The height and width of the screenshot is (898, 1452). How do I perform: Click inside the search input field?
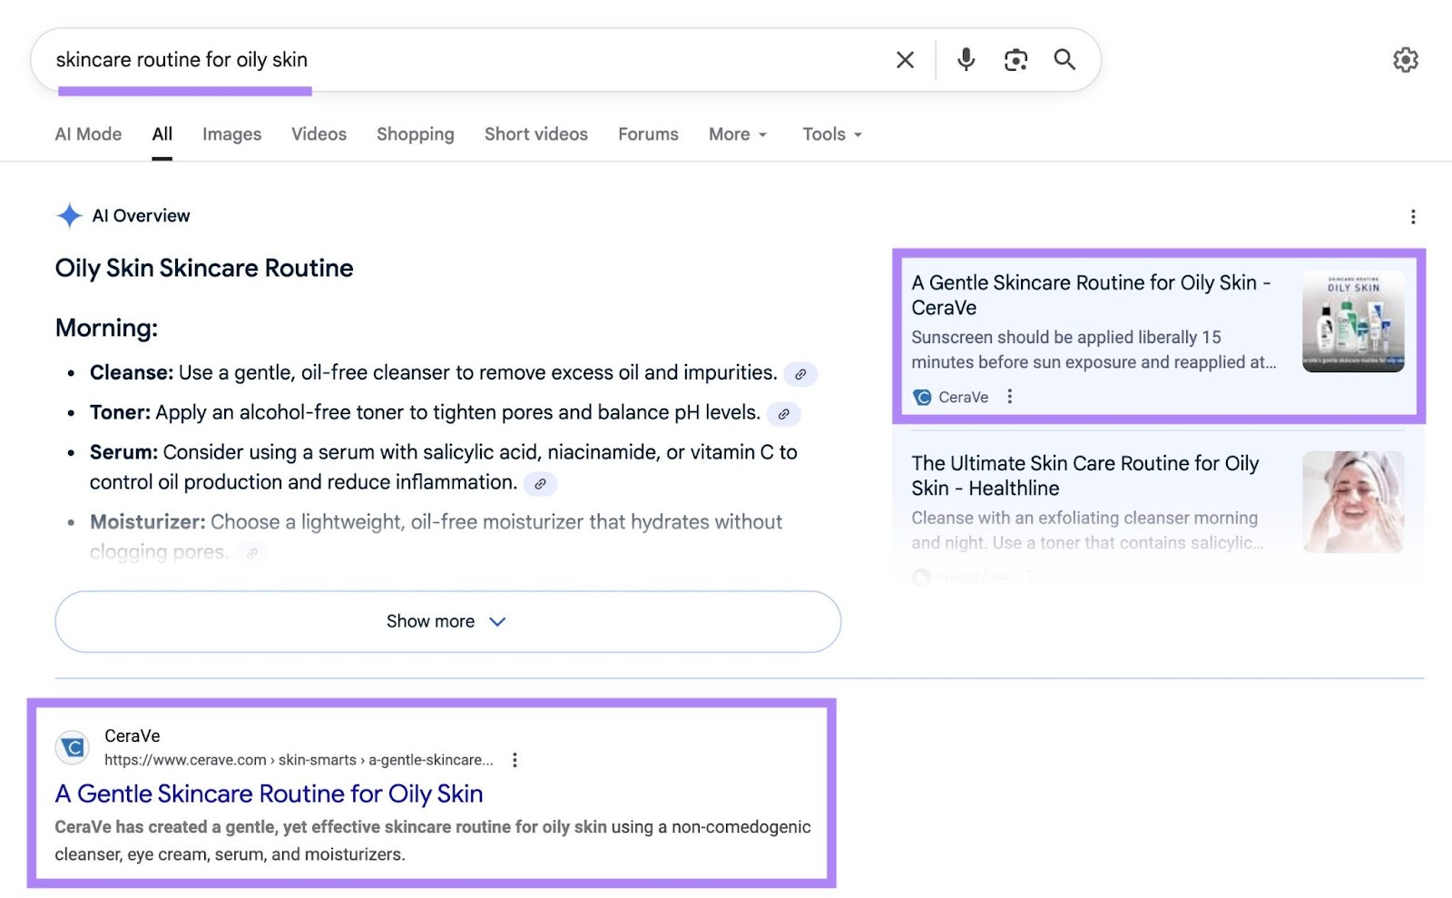pyautogui.click(x=454, y=59)
